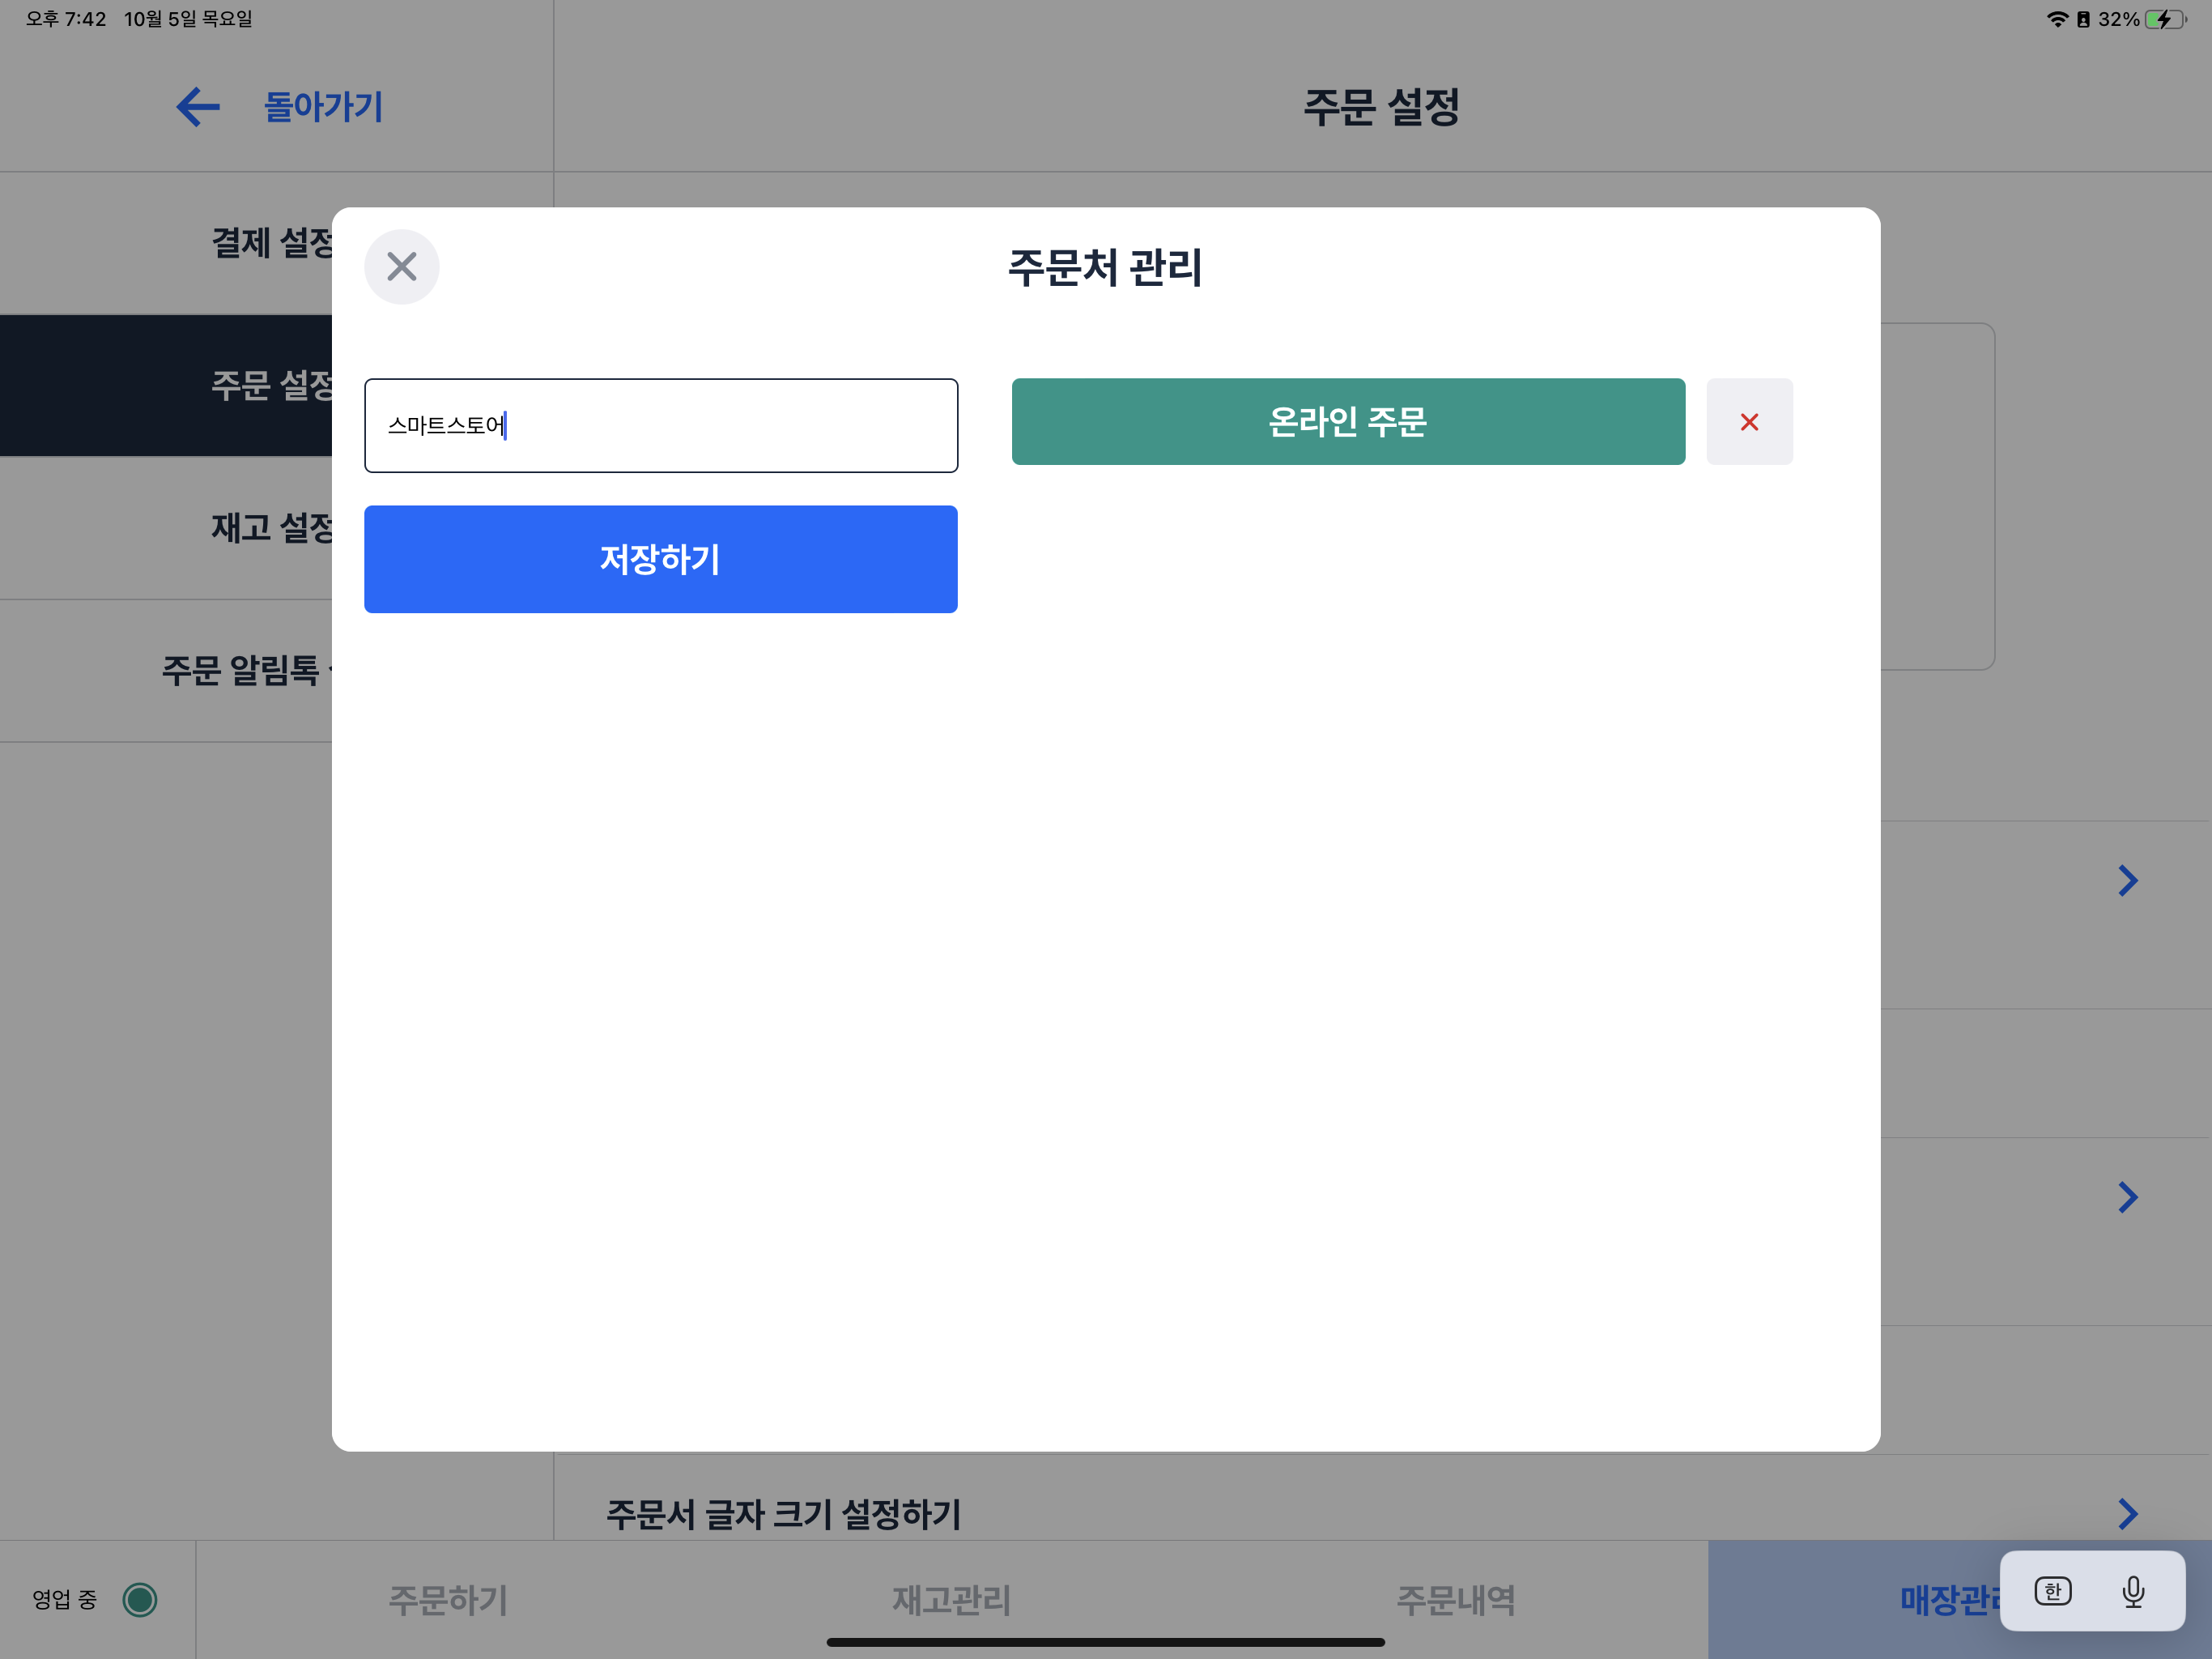Open the 재고관리 bottom tab
Image resolution: width=2212 pixels, height=1659 pixels.
(x=951, y=1599)
